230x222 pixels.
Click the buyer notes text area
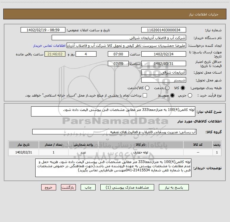tap(114, 168)
